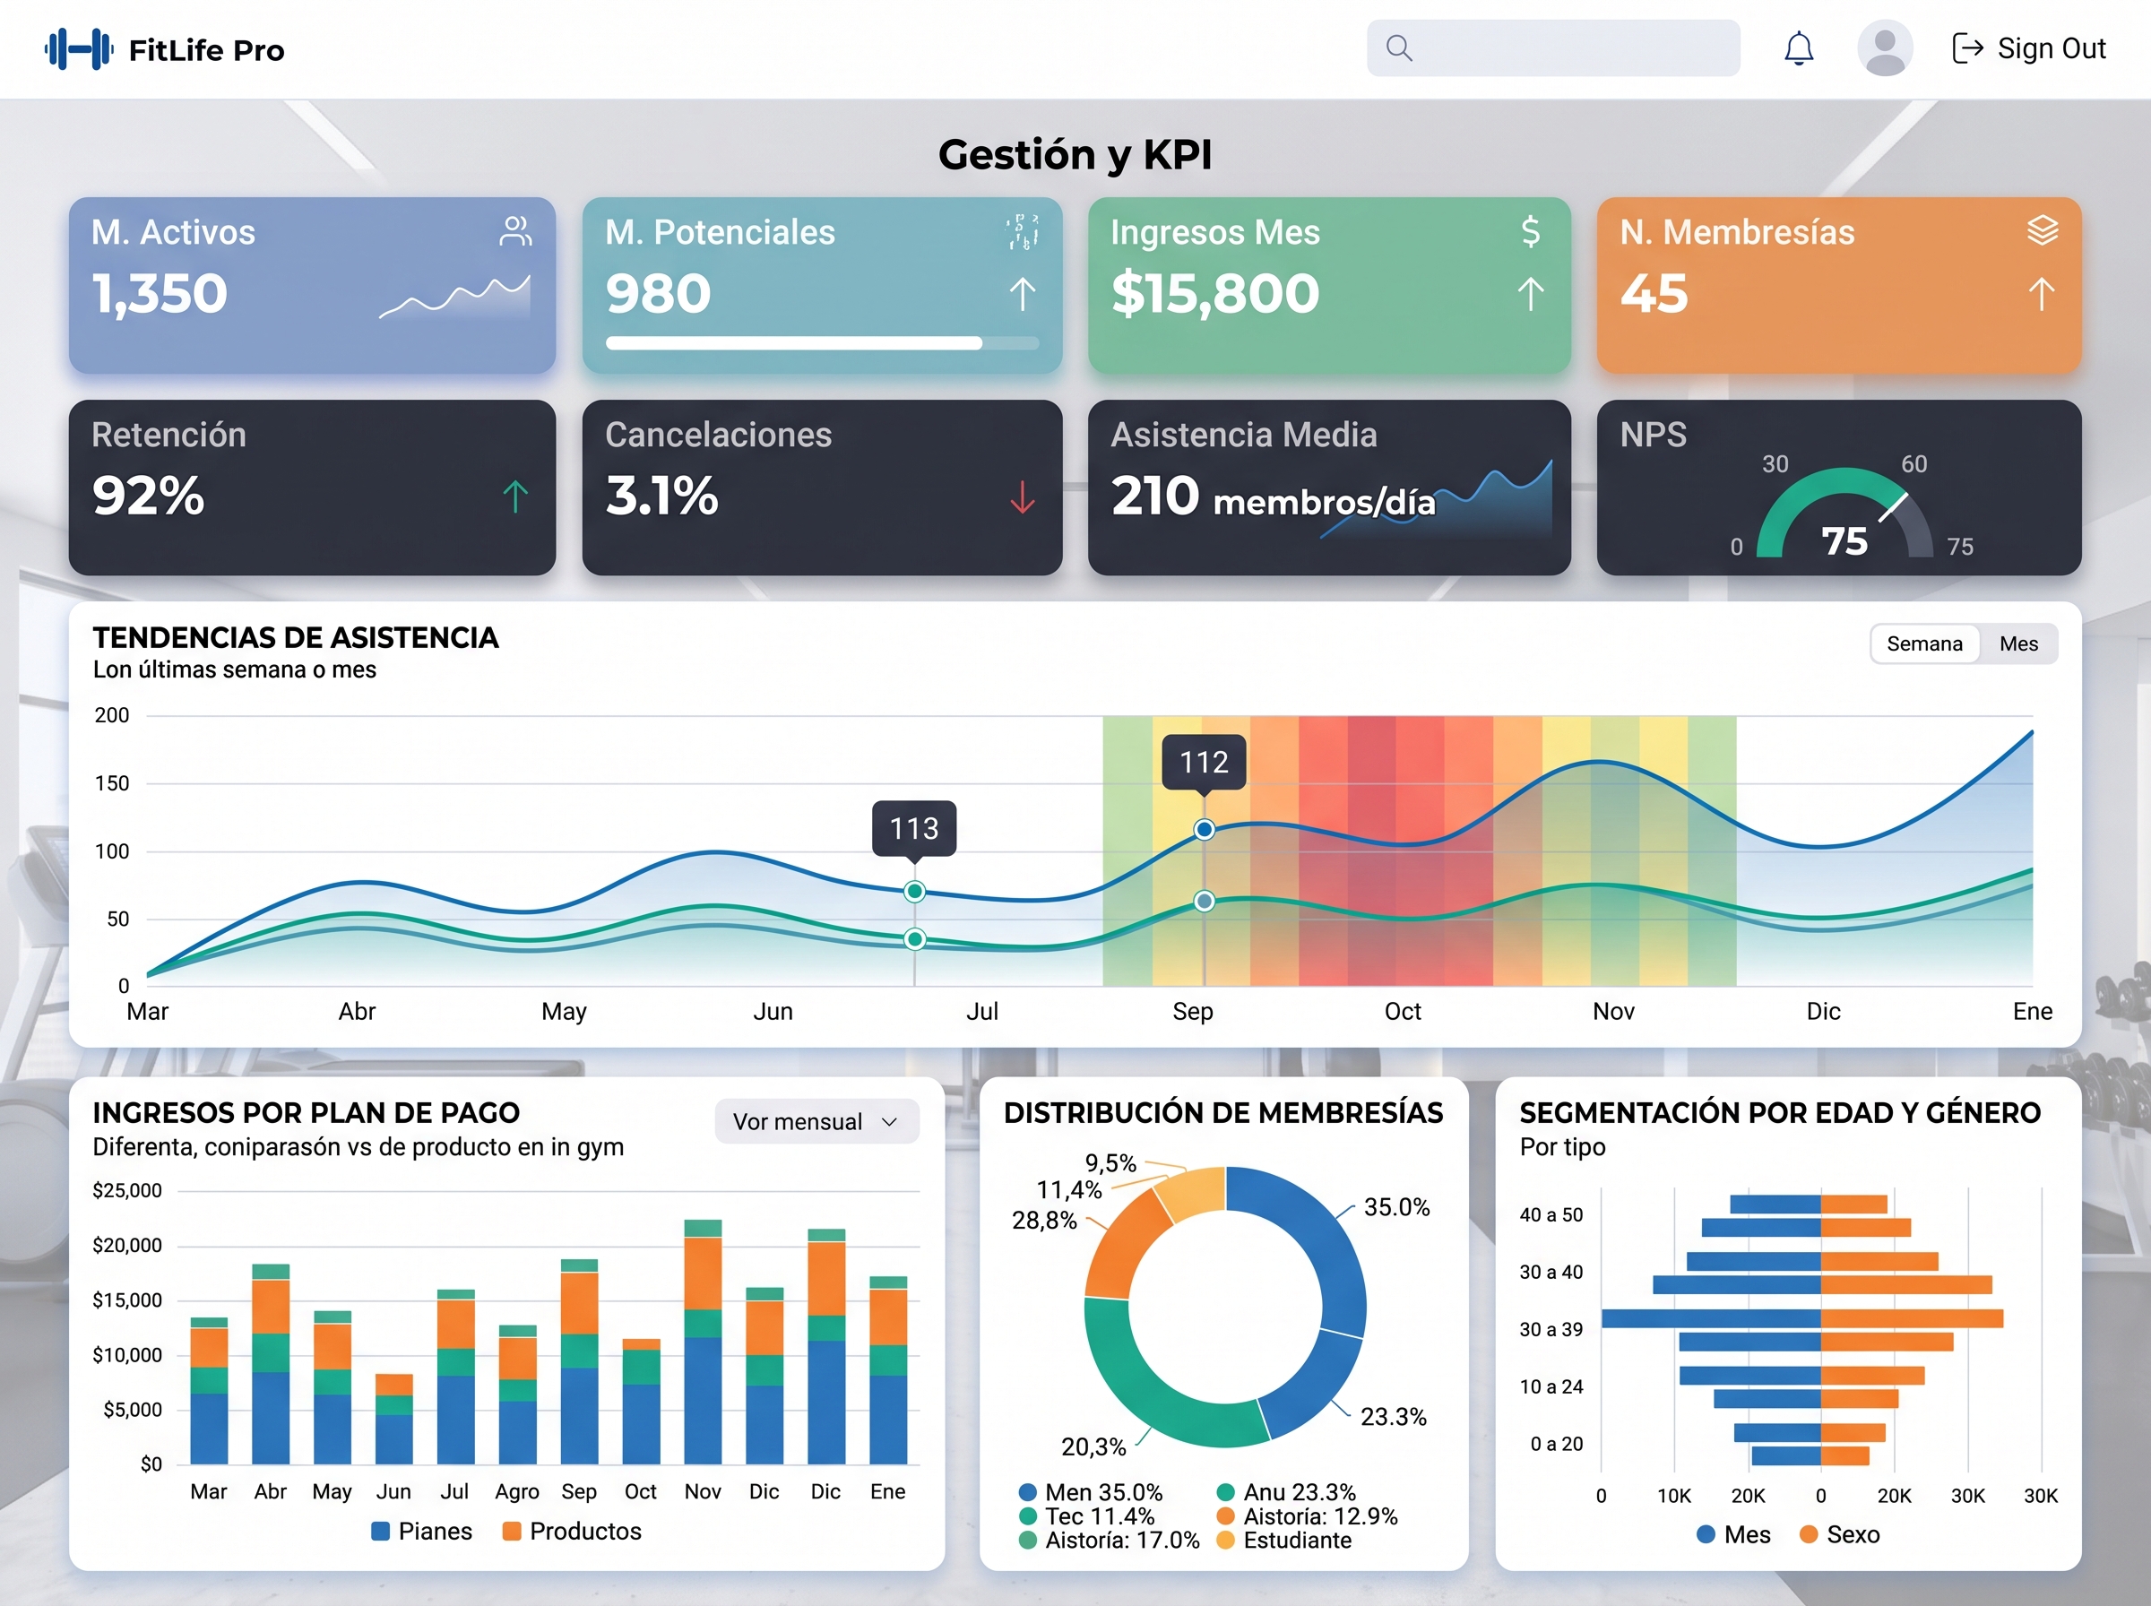Image resolution: width=2151 pixels, height=1606 pixels.
Task: Open the Ingresos Mes $15,800 card
Action: point(1329,285)
